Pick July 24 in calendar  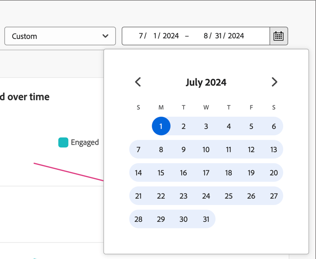click(x=206, y=196)
